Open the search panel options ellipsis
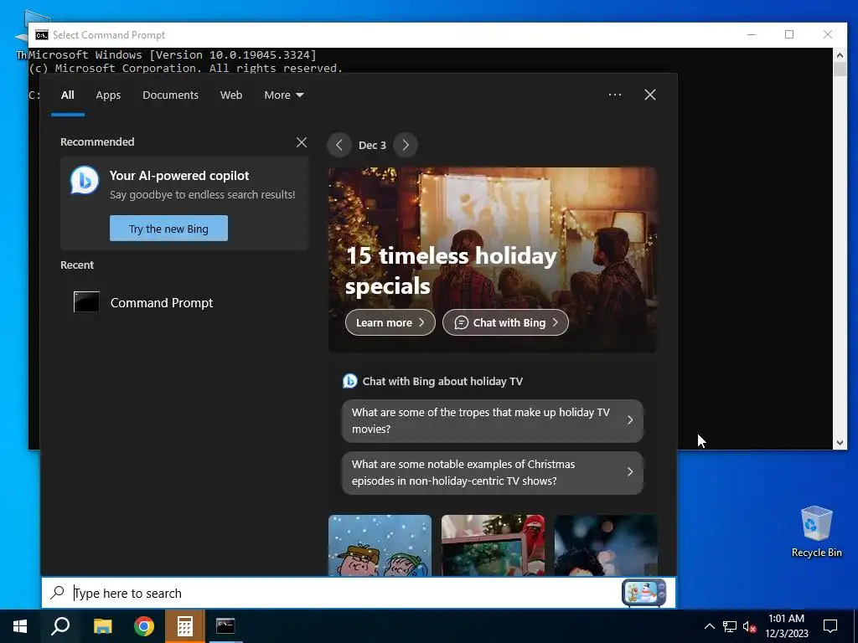The height and width of the screenshot is (643, 858). click(614, 95)
